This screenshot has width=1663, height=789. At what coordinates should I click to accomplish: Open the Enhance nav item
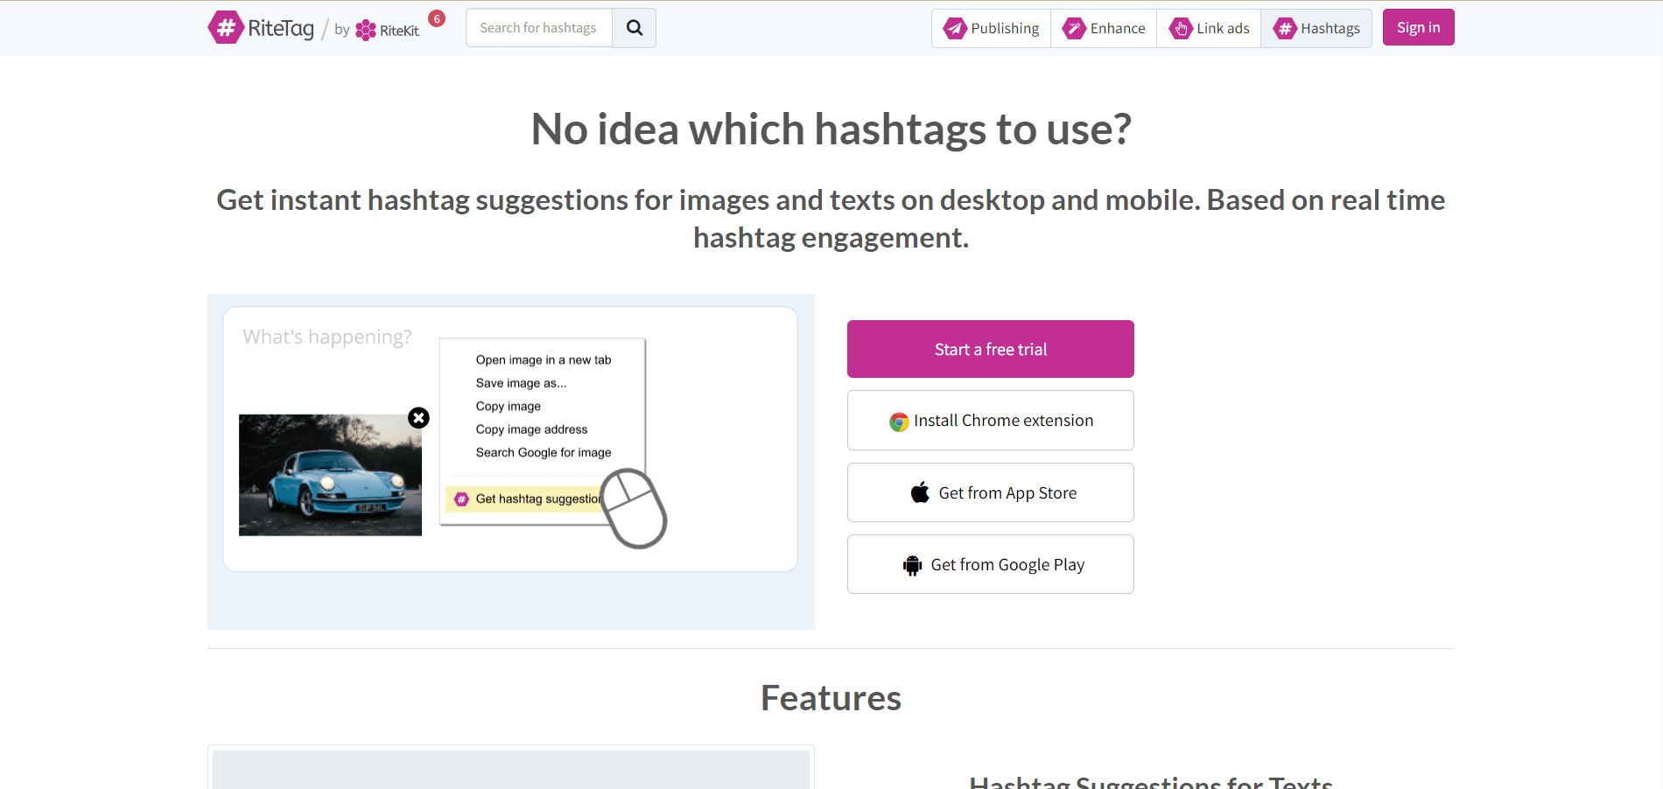pyautogui.click(x=1104, y=28)
